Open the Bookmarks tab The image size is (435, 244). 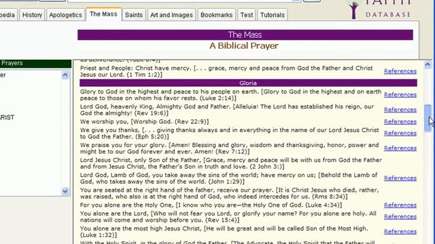(216, 15)
